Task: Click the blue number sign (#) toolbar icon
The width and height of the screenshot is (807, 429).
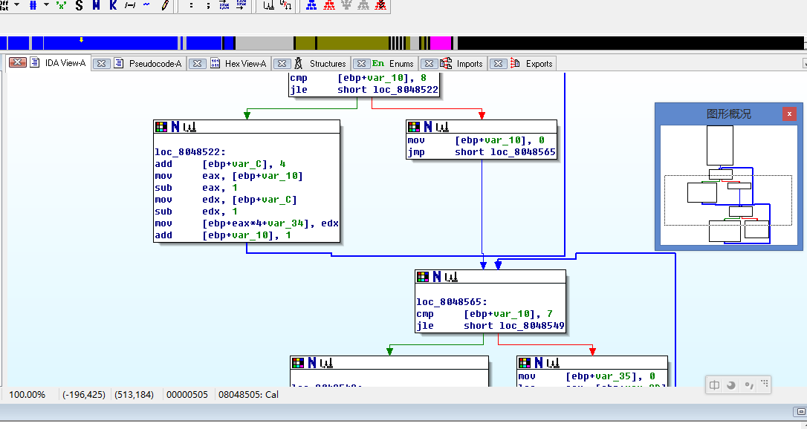Action: [33, 5]
